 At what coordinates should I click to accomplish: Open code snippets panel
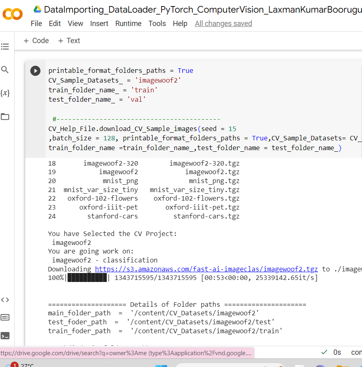5,300
